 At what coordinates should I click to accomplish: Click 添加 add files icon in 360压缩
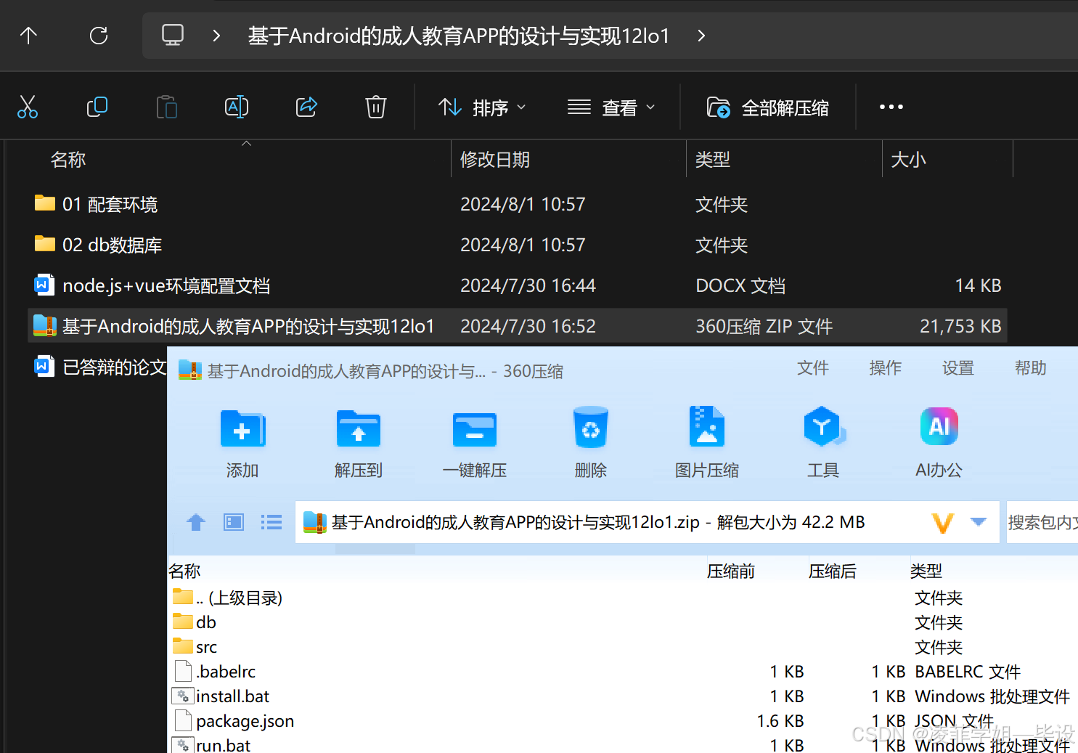[242, 441]
